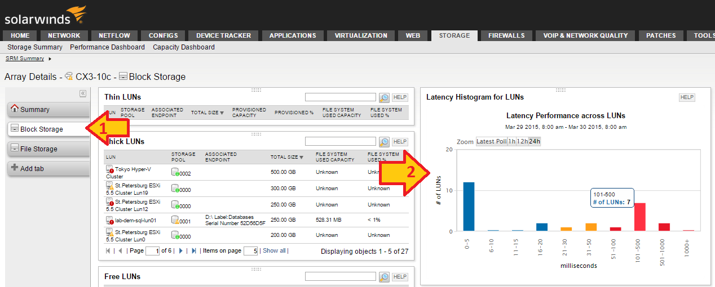Viewport: 715px width, 287px height.
Task: Click the STORAGE POOL column header in Thick LUNs
Action: click(183, 157)
